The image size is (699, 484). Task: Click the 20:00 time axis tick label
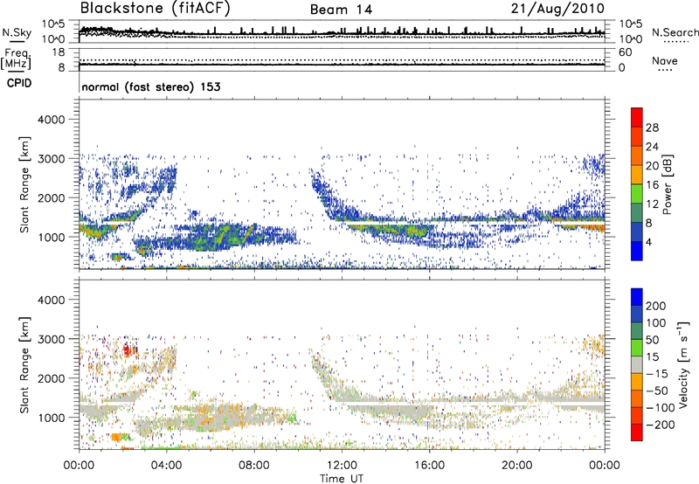517,466
